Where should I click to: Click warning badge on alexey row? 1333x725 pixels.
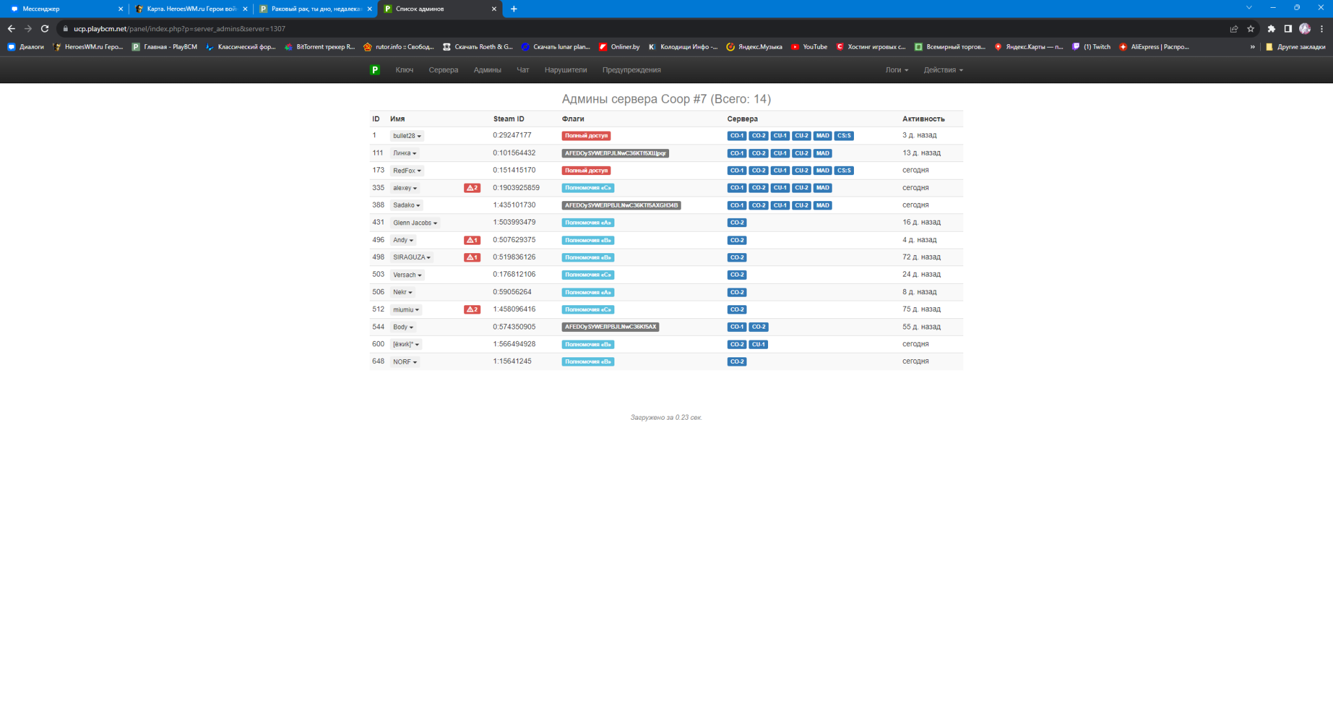(472, 188)
